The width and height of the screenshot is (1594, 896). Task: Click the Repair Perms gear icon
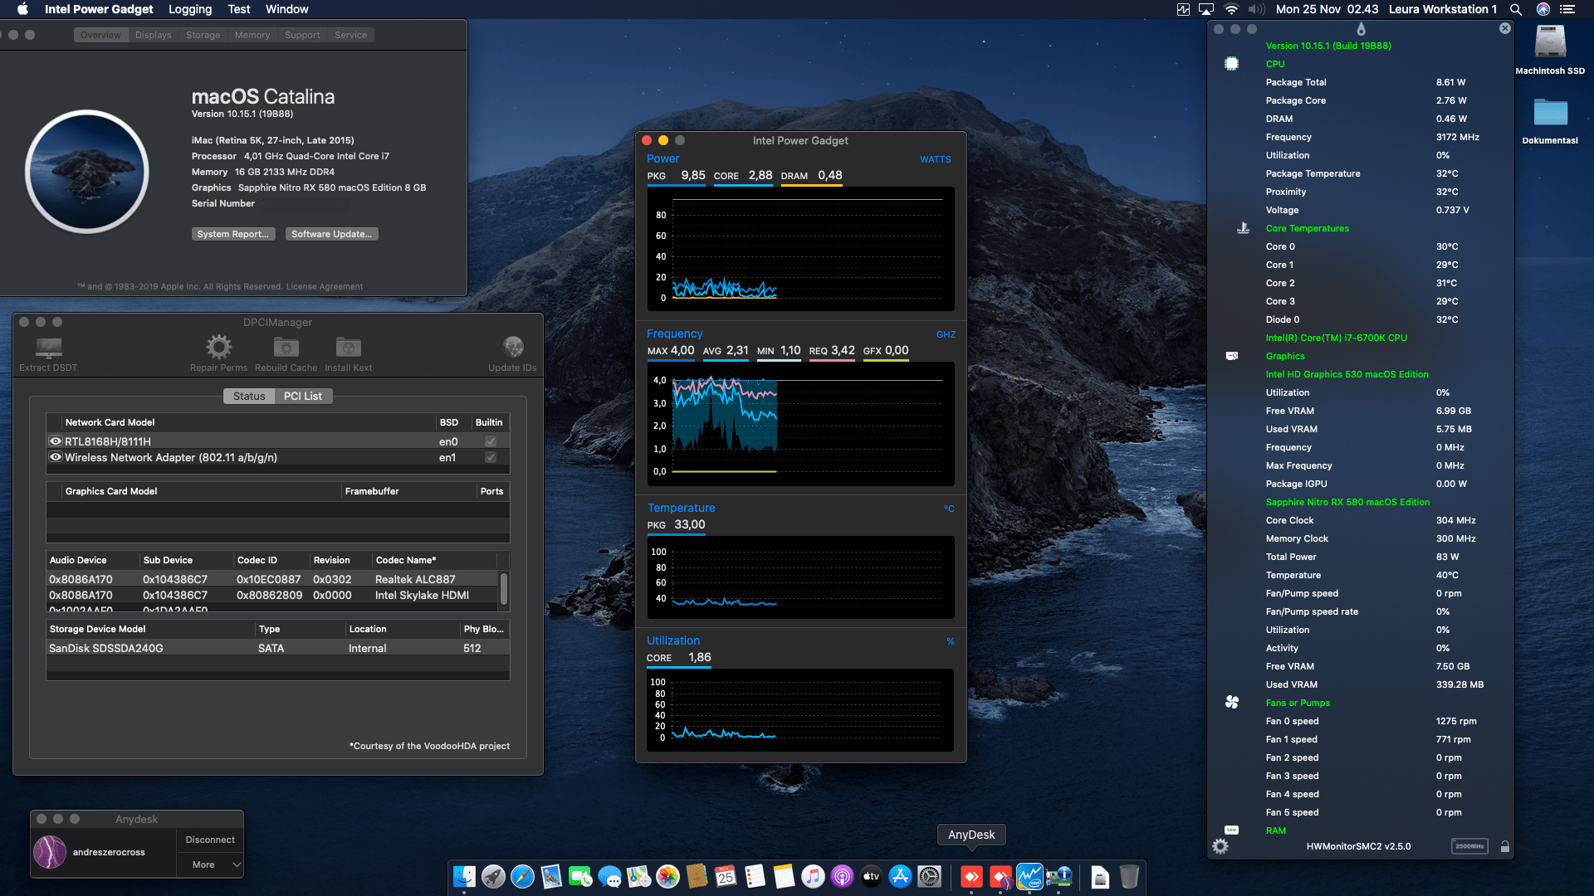[219, 347]
